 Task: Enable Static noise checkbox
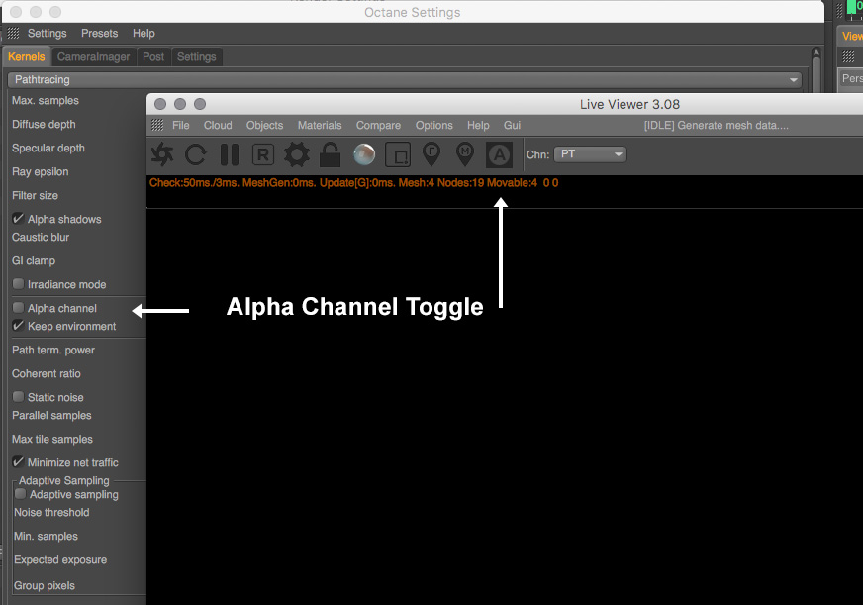[18, 397]
